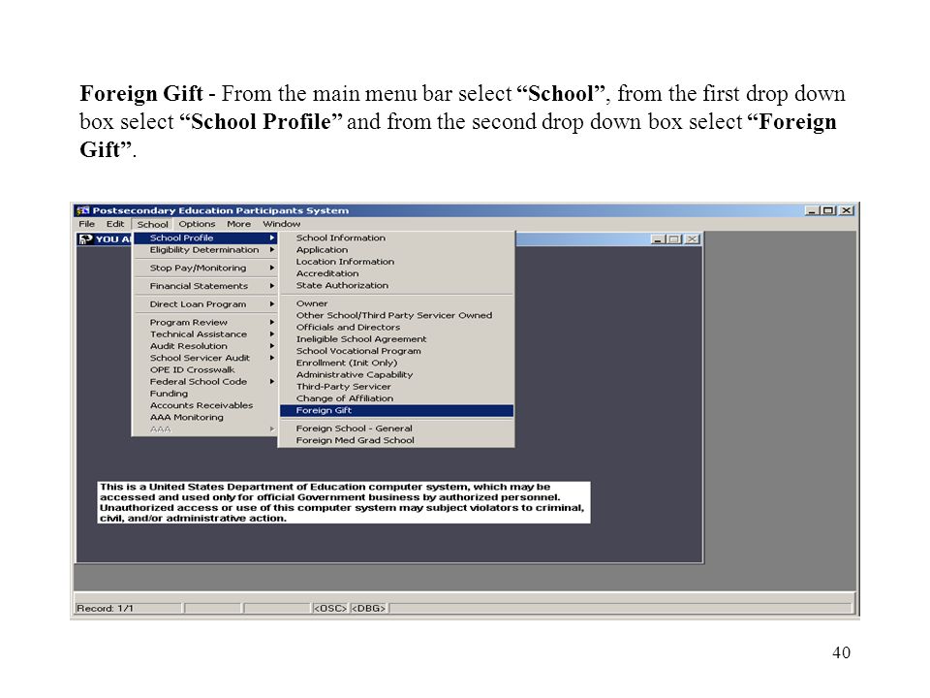Select Ineligible School Agreement entry
The width and height of the screenshot is (930, 698).
[396, 339]
